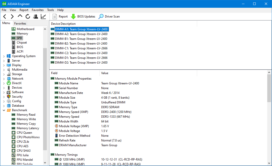
Task: Open the graph chart toolbar icon
Action: 43,17
